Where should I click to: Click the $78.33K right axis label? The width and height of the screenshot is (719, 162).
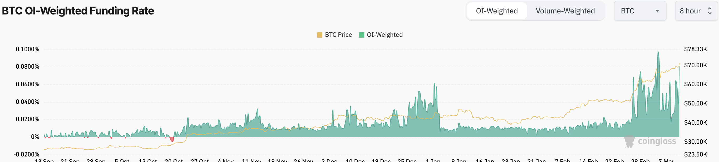pyautogui.click(x=695, y=49)
